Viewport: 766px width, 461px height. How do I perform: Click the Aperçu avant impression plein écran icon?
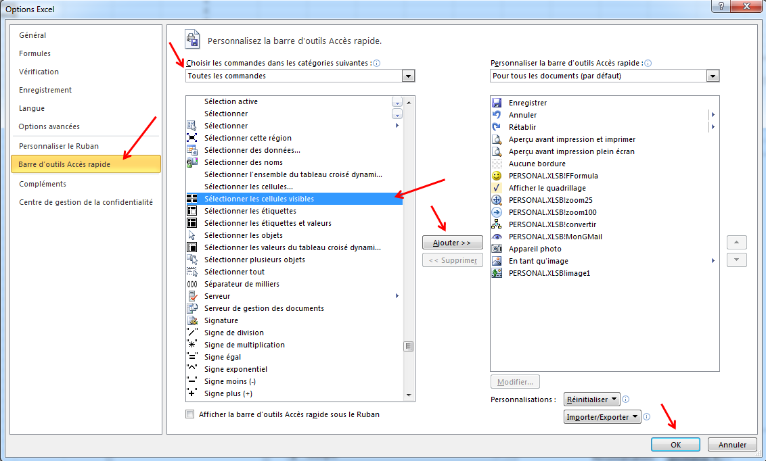point(497,151)
